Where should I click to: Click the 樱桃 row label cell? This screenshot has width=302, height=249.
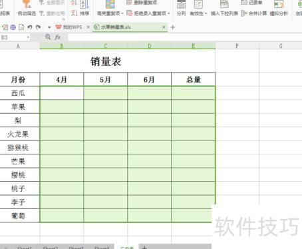[x=19, y=175]
